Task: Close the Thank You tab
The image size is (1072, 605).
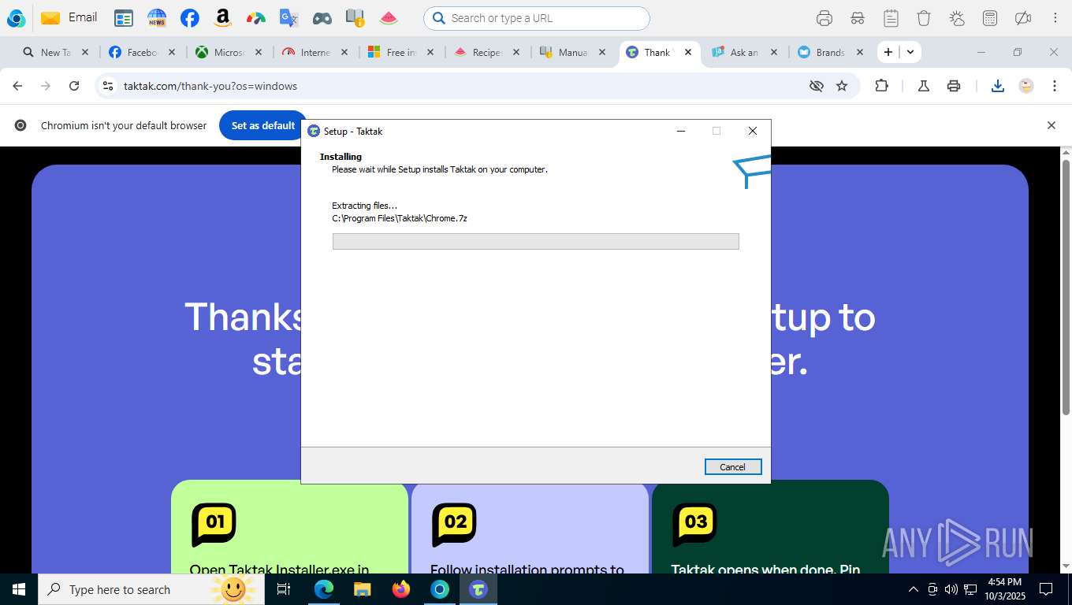Action: pyautogui.click(x=688, y=52)
